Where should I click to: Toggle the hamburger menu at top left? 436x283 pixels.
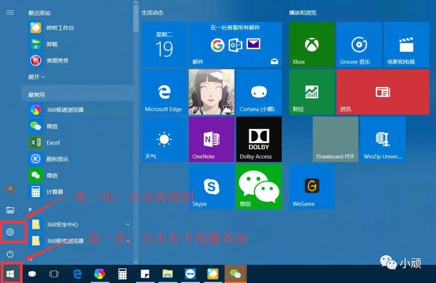click(x=10, y=12)
